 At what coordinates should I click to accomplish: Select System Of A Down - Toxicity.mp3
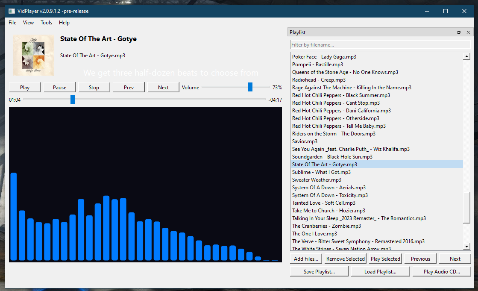[x=377, y=195]
